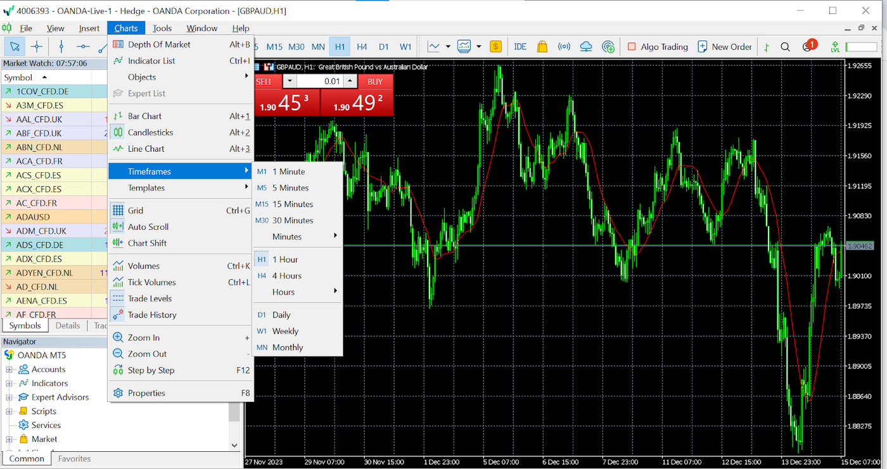Screen dimensions: 887x469
Task: Click the red SELL button
Action: click(264, 82)
